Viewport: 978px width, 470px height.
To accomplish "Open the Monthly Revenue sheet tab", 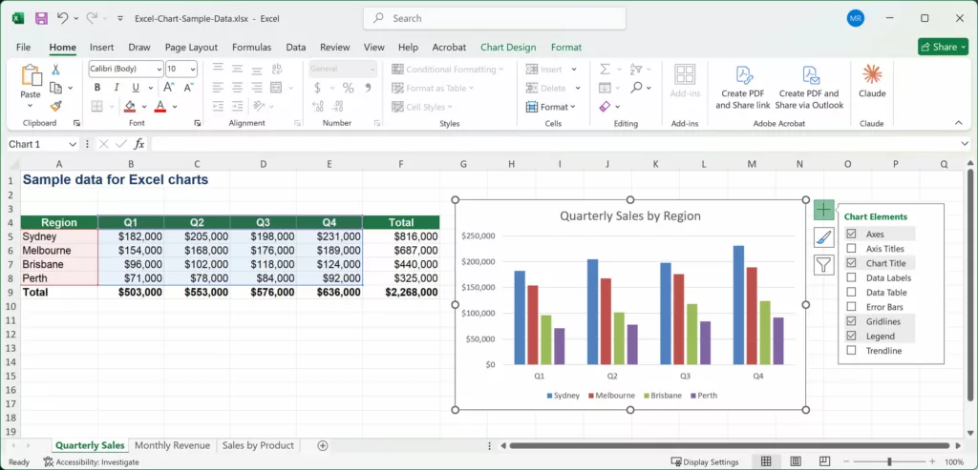I will coord(172,446).
